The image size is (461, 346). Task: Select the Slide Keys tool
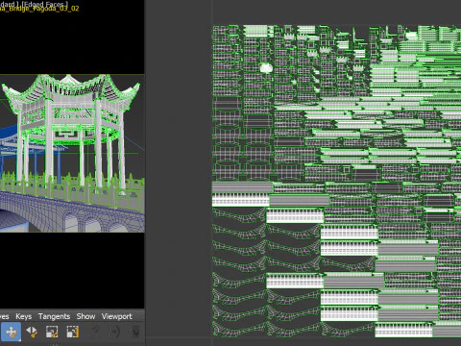(32, 332)
